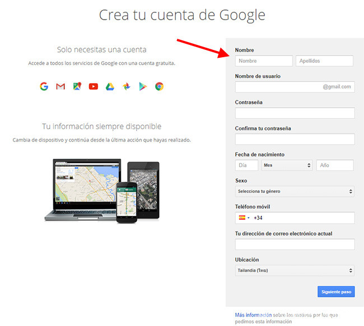Click the 'Crea tu cuenta de Google' heading
Screen dimensions: 364x326
182,15
